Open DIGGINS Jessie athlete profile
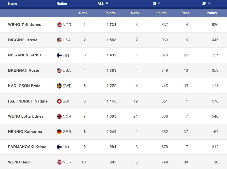Image resolution: width=227 pixels, height=169 pixels. pos(23,40)
